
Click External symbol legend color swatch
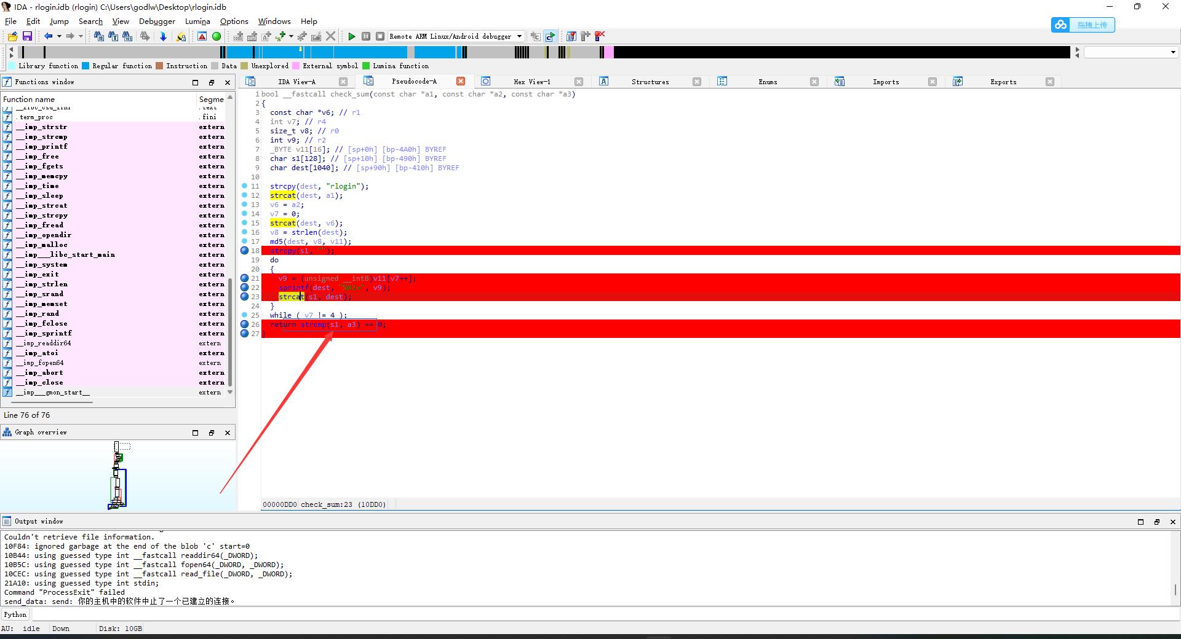point(296,66)
